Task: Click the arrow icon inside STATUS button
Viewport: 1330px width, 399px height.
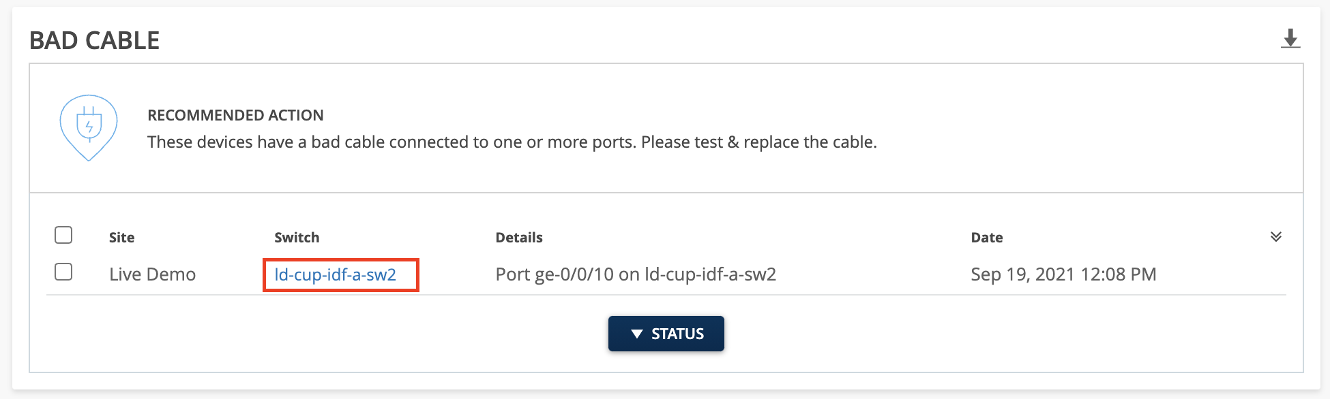Action: (x=637, y=334)
